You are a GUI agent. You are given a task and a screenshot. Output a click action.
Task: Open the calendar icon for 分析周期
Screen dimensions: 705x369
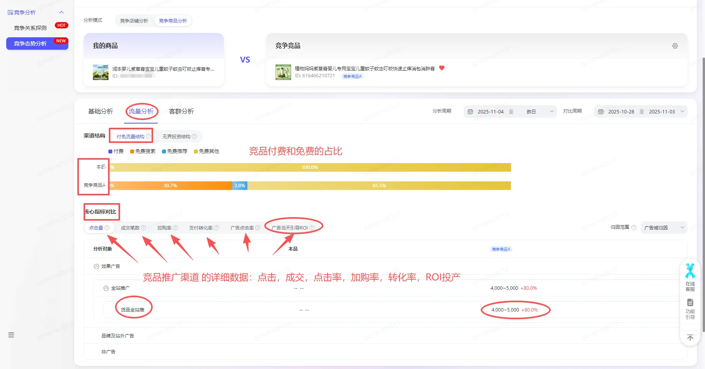click(470, 111)
